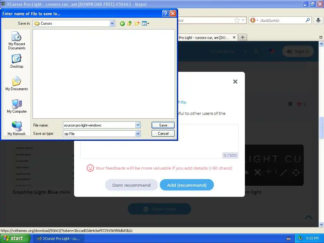Viewport: 324px width, 243px height.
Task: Click the scrollbar up arrow
Action: tap(321, 44)
